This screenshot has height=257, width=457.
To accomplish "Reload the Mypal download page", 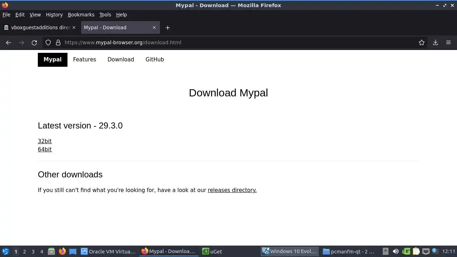I will click(x=34, y=42).
